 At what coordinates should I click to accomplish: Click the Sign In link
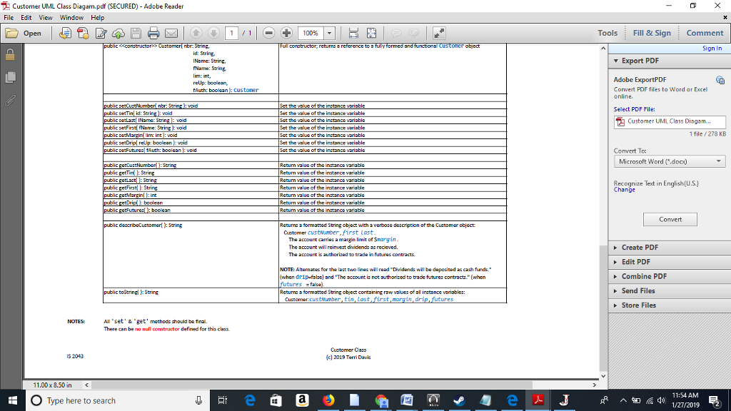tap(712, 49)
